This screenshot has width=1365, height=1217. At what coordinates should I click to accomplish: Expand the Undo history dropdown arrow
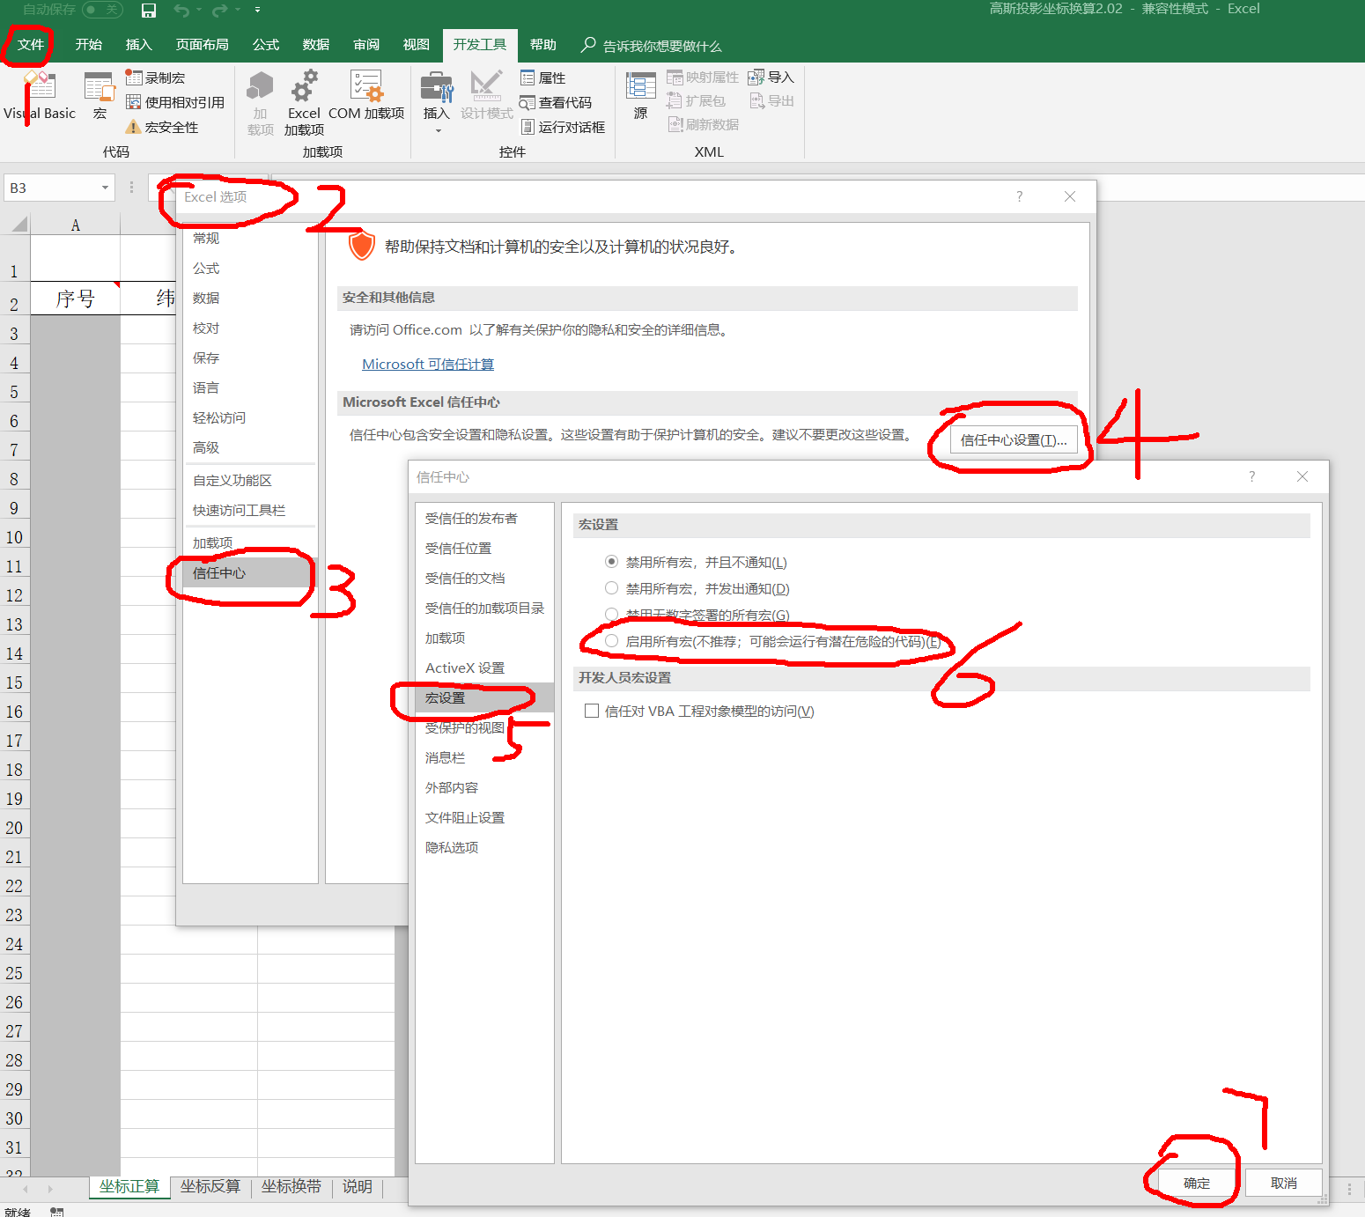(x=198, y=10)
